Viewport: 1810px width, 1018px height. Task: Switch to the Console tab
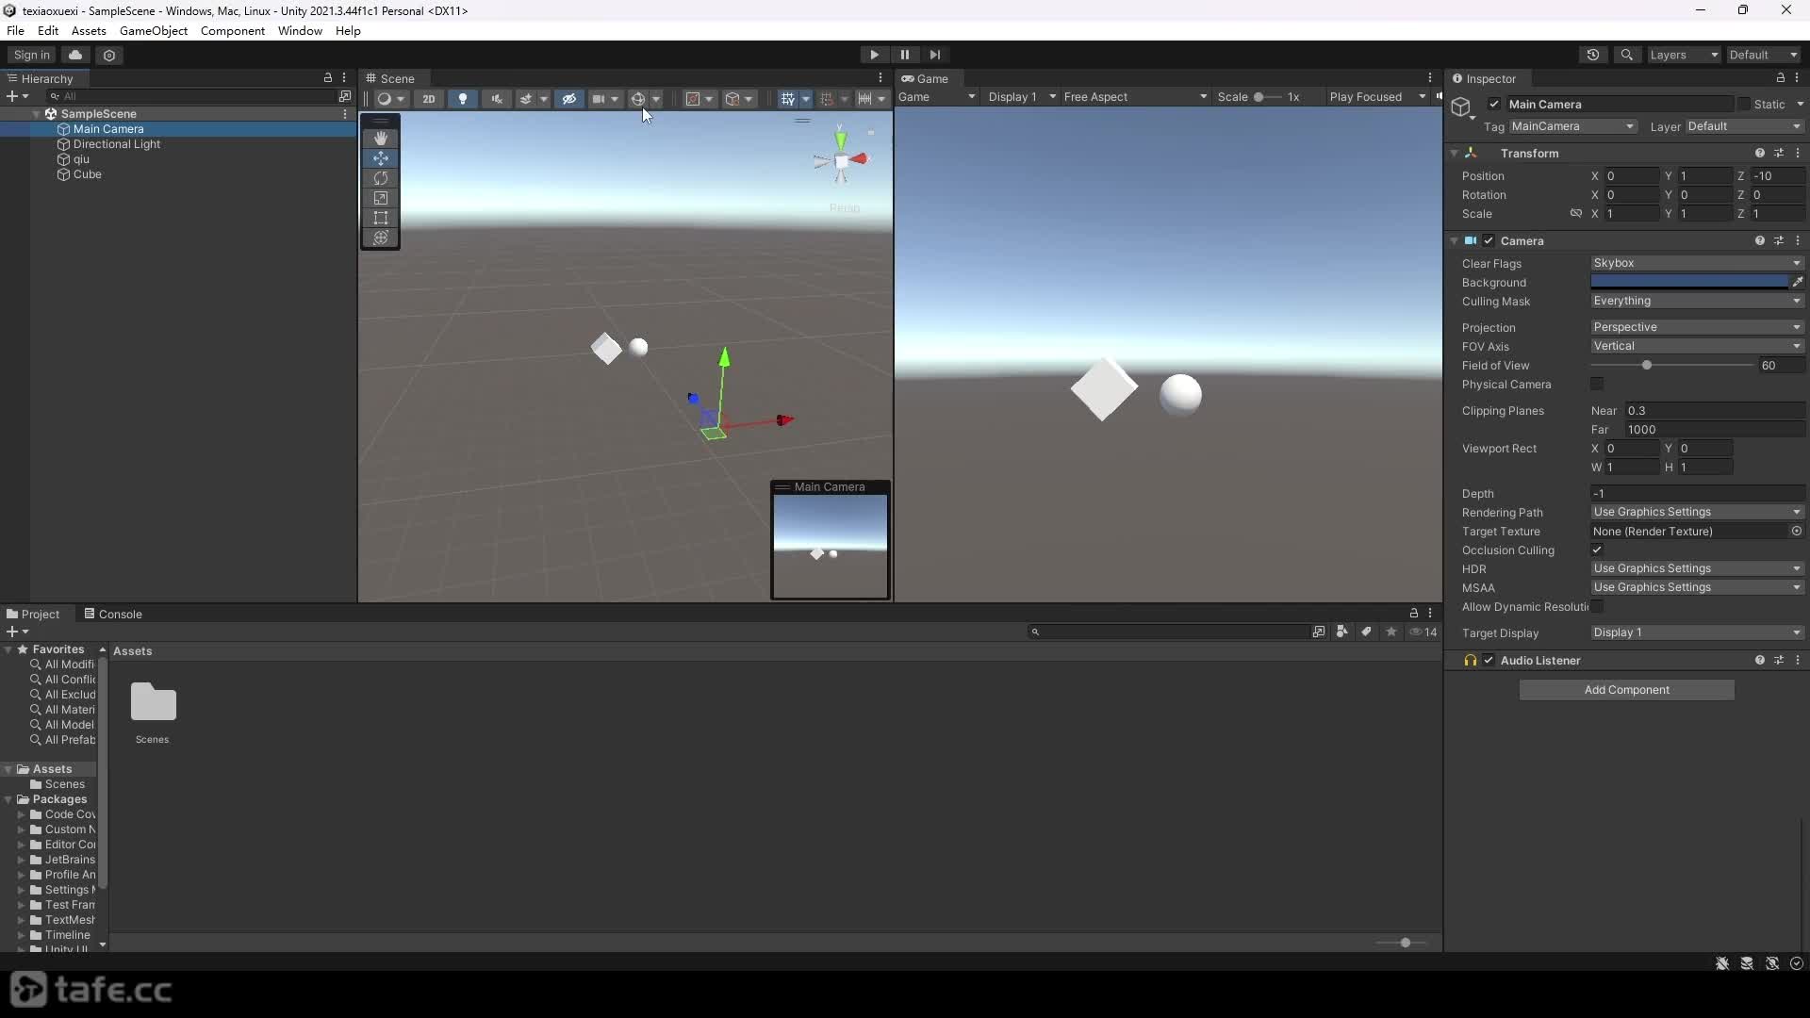coord(113,614)
